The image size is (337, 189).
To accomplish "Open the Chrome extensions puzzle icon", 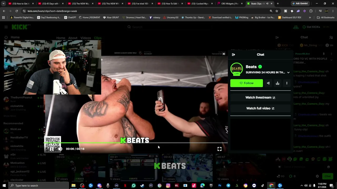I will pyautogui.click(x=311, y=11).
